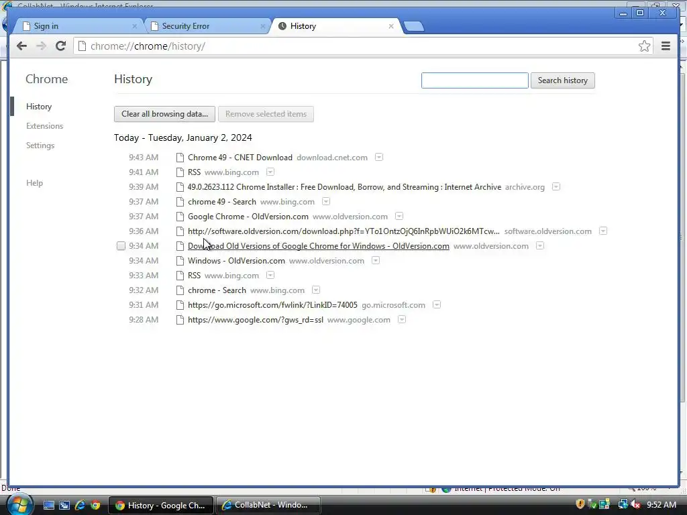Image resolution: width=687 pixels, height=515 pixels.
Task: Open Google Chrome - OldVersion.com entry
Action: [x=248, y=217]
